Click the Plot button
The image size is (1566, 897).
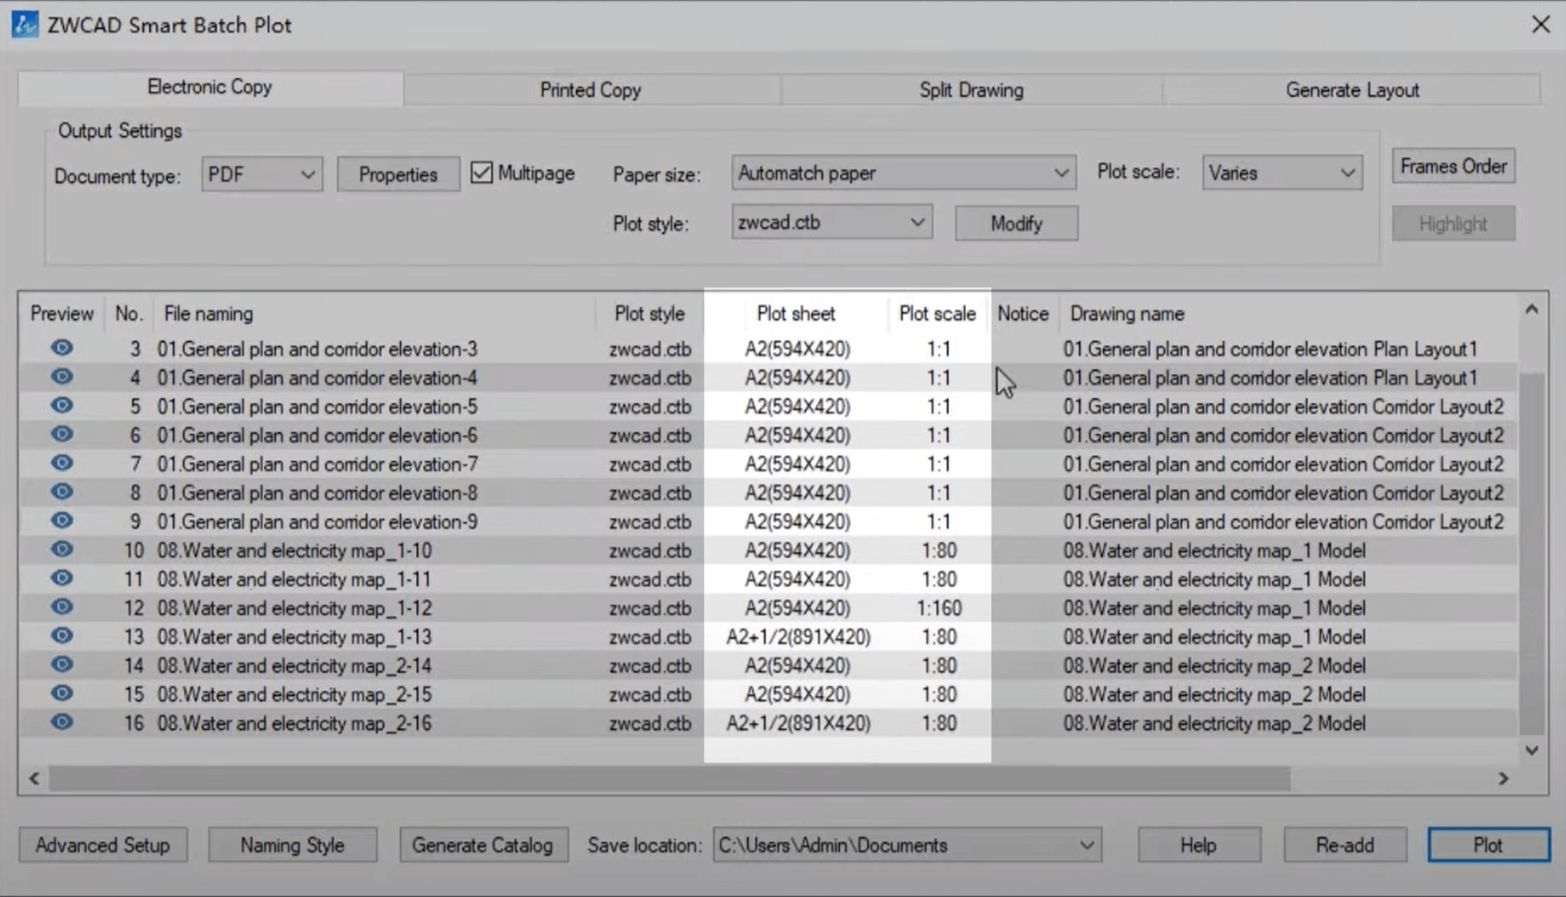1488,845
